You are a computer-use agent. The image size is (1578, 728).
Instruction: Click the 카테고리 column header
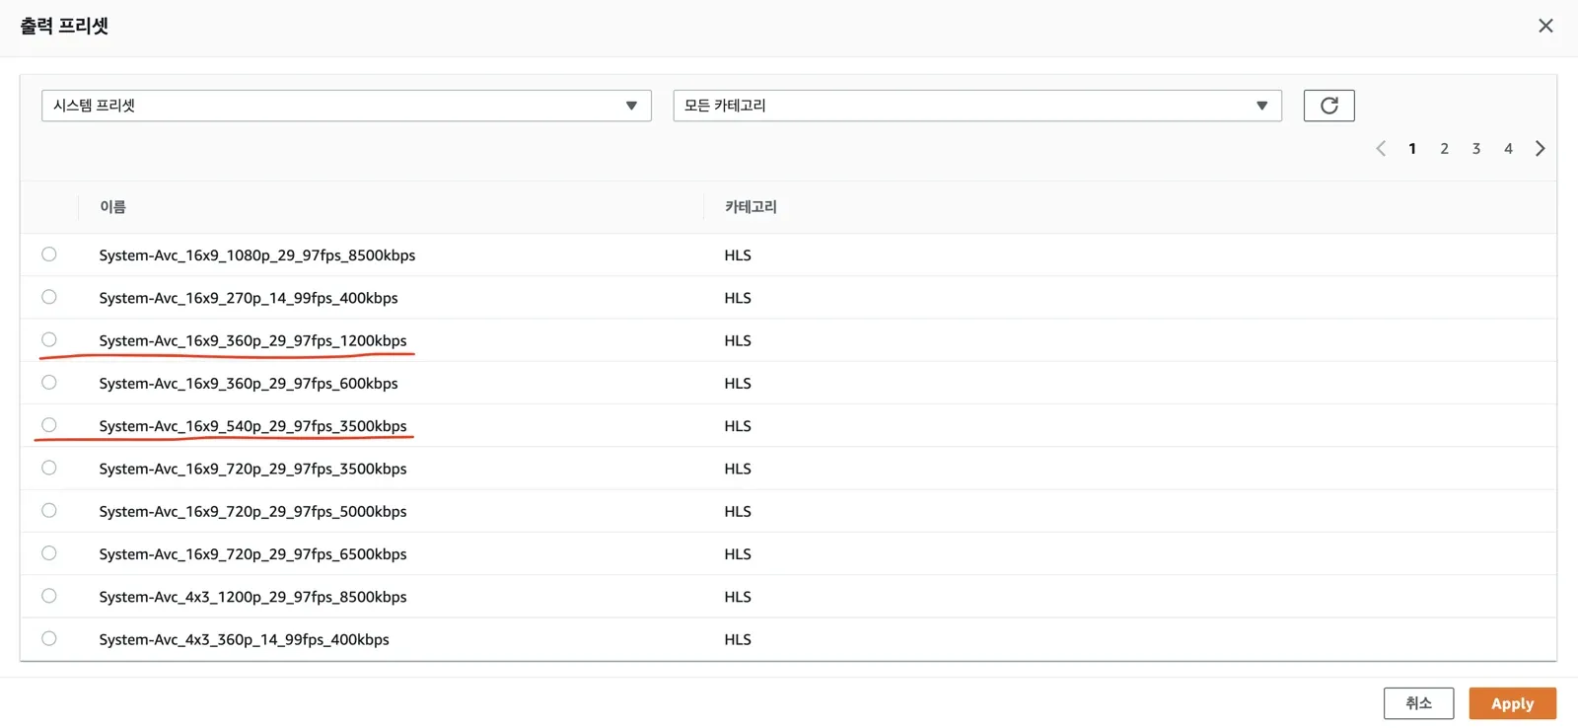click(751, 206)
